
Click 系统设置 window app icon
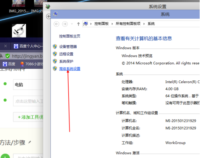point(48,6)
